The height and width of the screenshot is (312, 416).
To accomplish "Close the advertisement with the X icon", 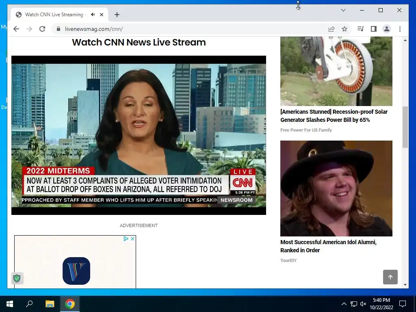I will click(133, 239).
